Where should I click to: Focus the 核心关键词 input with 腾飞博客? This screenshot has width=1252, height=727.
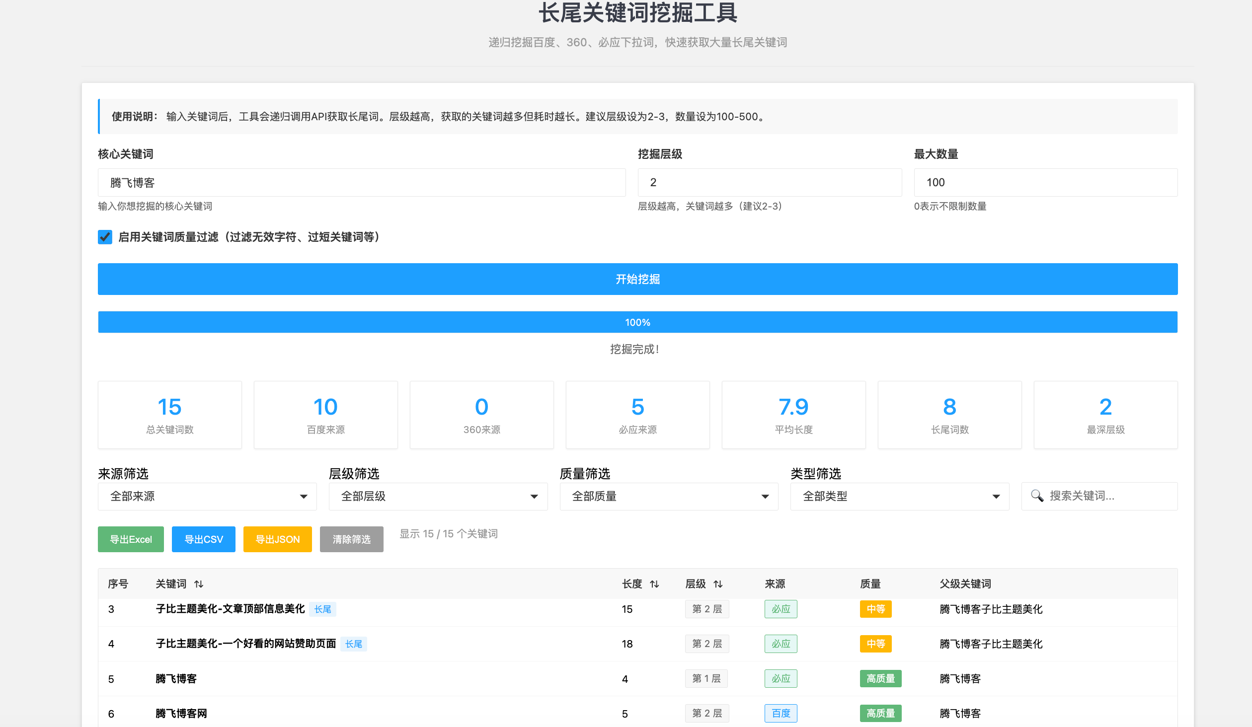[x=362, y=183]
